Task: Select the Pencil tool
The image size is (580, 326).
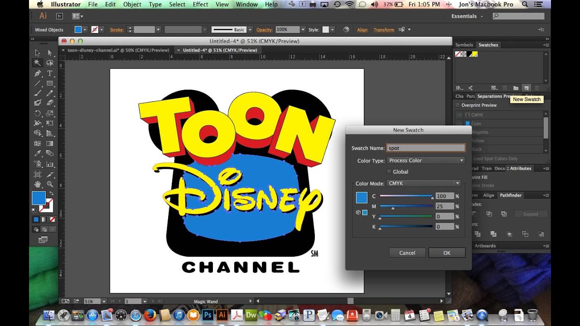Action: [50, 93]
